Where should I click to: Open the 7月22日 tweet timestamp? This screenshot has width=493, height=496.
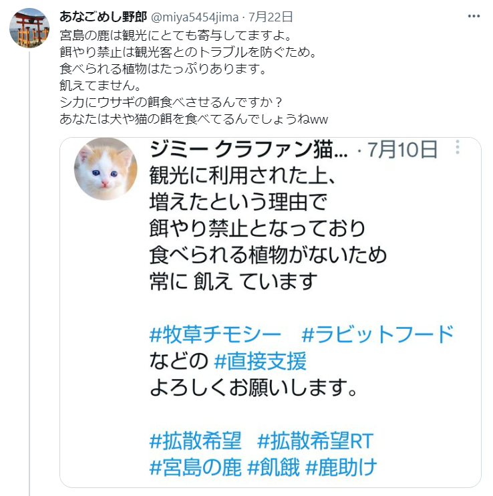tap(271, 17)
